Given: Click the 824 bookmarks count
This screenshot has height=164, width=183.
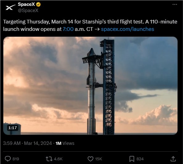Looking at the screenshot, I should [140, 159].
